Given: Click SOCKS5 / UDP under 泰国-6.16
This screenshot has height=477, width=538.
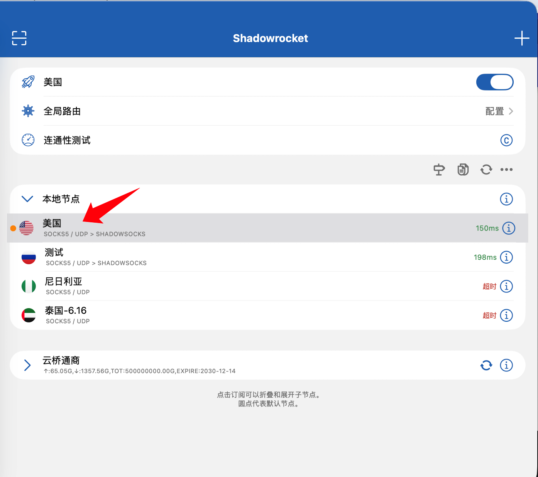Looking at the screenshot, I should [x=68, y=321].
